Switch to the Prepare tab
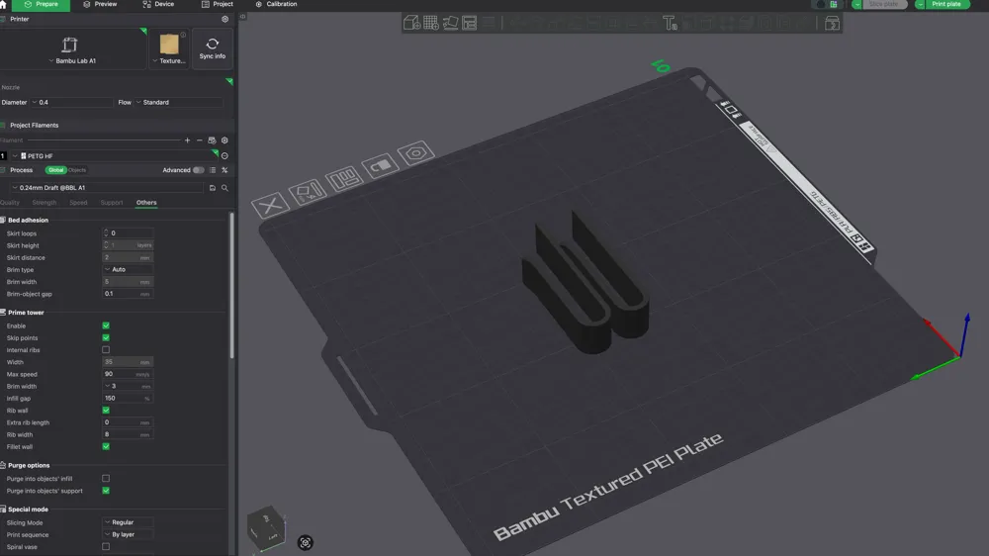The width and height of the screenshot is (989, 556). pos(41,4)
